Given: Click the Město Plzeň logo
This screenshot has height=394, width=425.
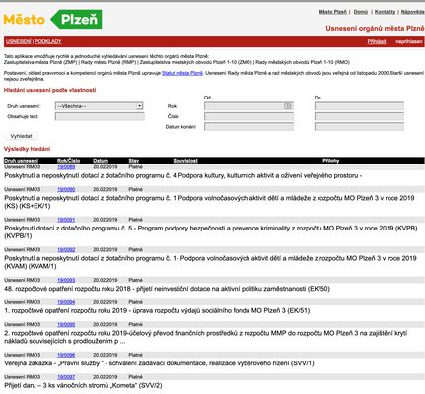Looking at the screenshot, I should click(x=52, y=20).
